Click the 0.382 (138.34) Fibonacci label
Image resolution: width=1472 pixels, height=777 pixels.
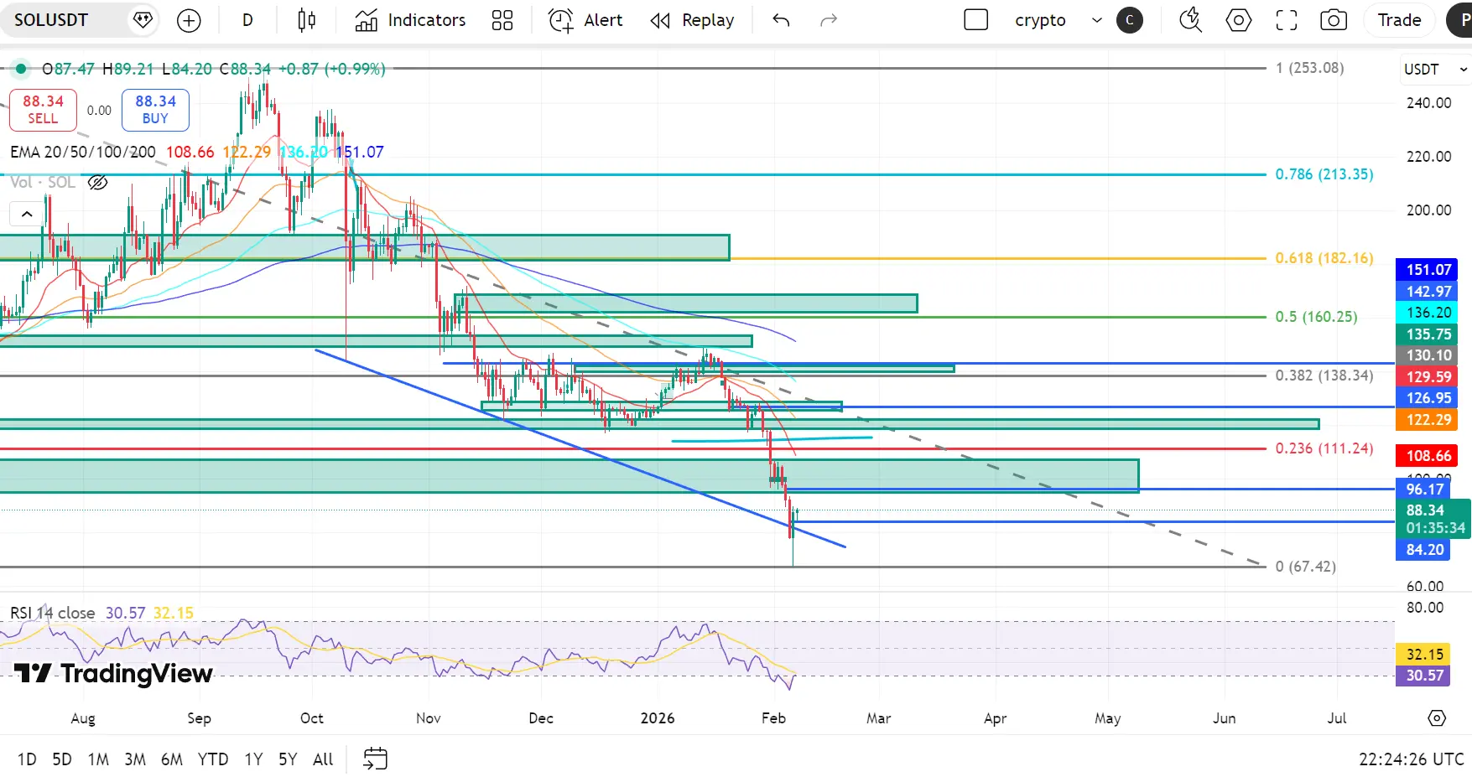(x=1324, y=376)
